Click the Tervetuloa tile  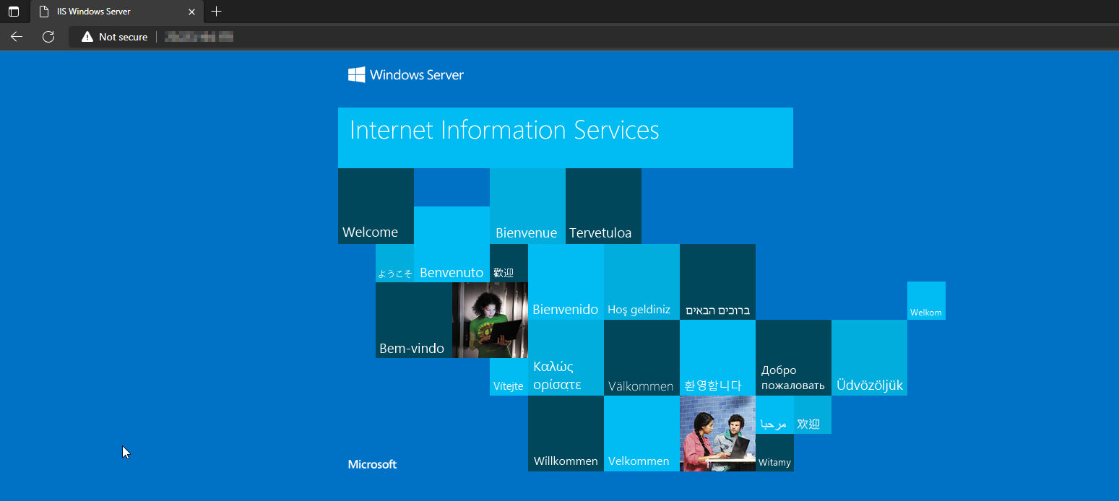pos(603,206)
